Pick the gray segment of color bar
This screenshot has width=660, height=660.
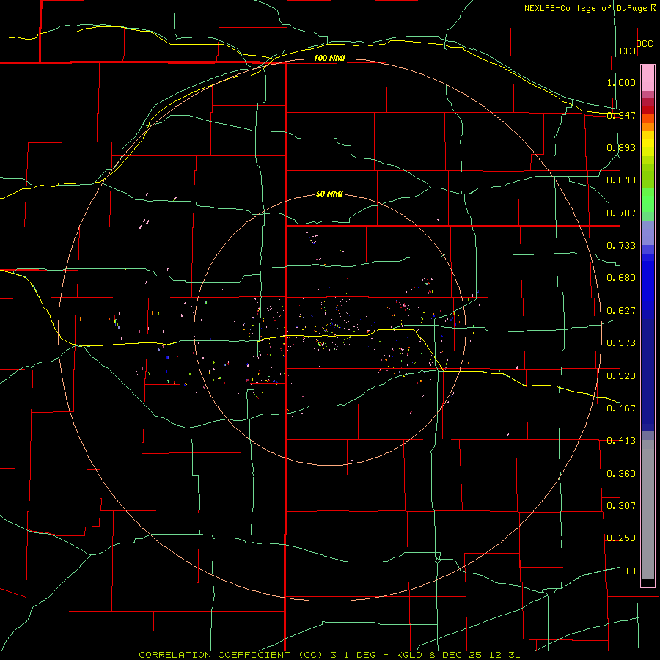coord(648,510)
